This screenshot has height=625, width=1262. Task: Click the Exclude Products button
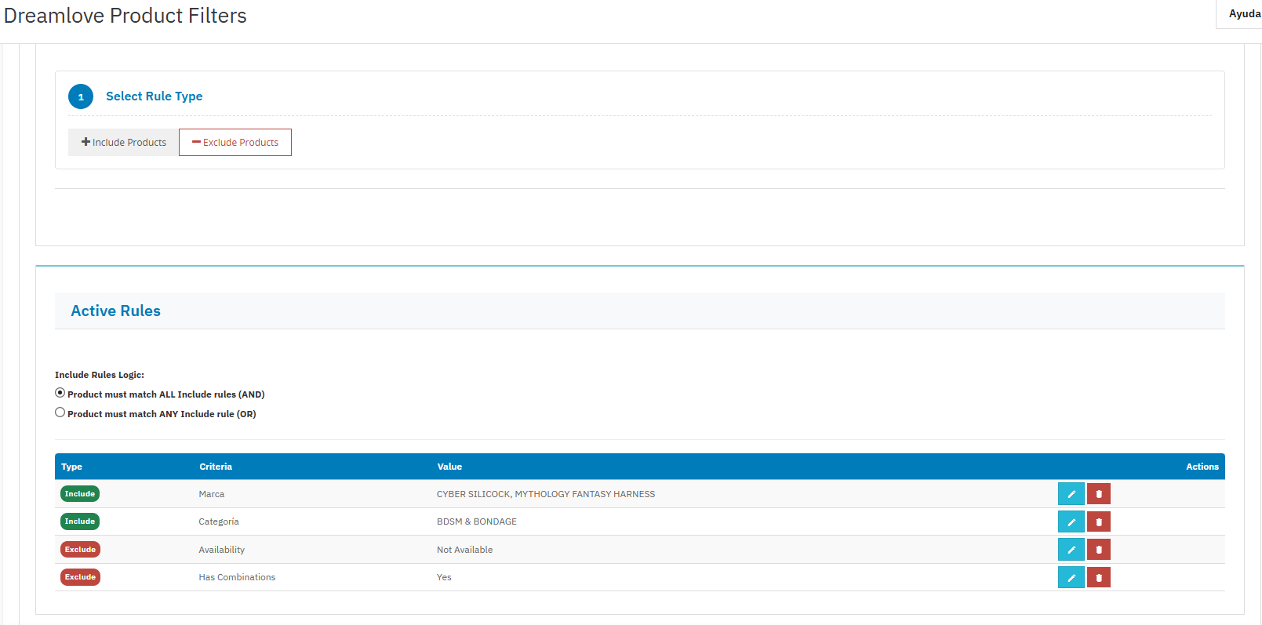coord(235,143)
